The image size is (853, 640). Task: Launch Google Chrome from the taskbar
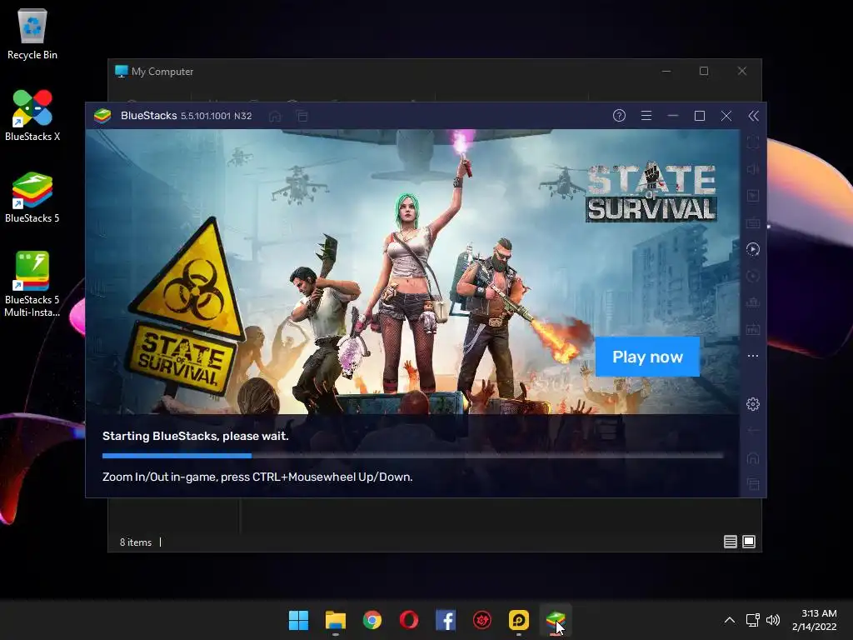pos(372,620)
